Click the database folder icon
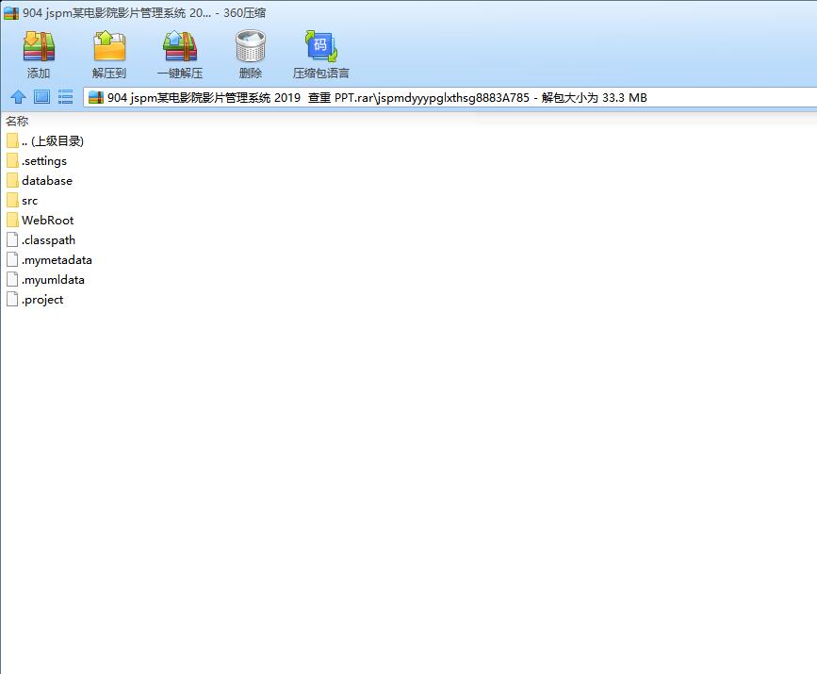The width and height of the screenshot is (817, 674). 12,180
